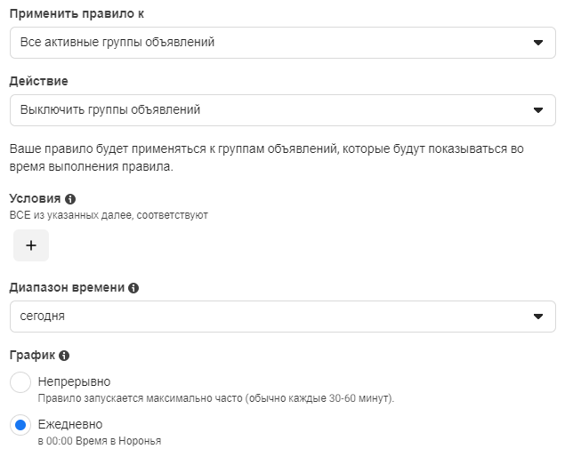Click the Действие field label
Viewport: 565px width, 449px height.
pyautogui.click(x=38, y=81)
